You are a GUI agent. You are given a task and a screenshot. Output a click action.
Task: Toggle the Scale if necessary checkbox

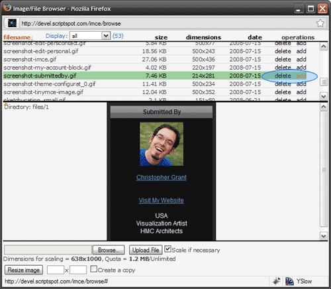click(167, 249)
